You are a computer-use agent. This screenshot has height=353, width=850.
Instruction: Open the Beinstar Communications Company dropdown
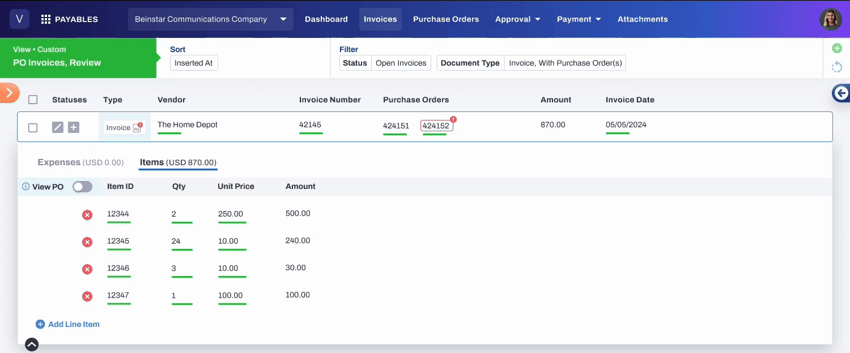pyautogui.click(x=211, y=19)
